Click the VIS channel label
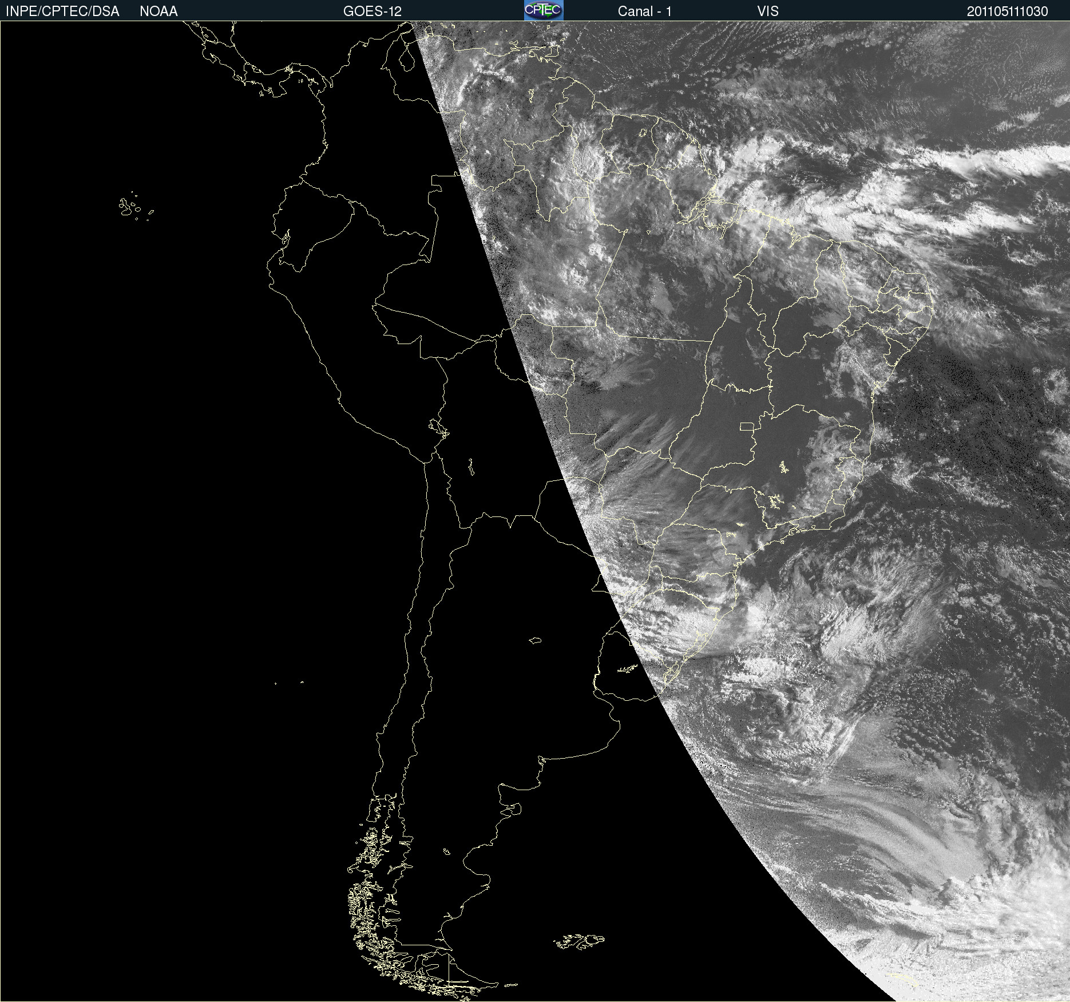Image resolution: width=1070 pixels, height=1002 pixels. coord(768,11)
